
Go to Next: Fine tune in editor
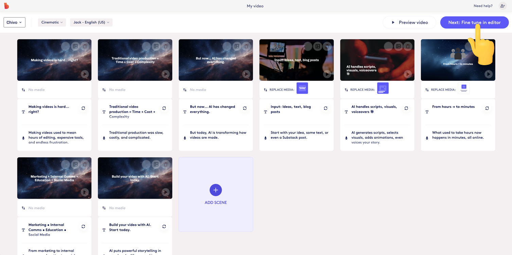click(x=474, y=22)
